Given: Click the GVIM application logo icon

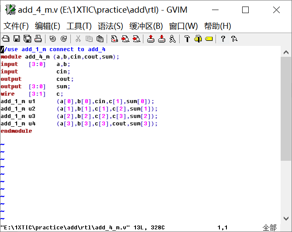Looking at the screenshot, I should click(x=10, y=10).
